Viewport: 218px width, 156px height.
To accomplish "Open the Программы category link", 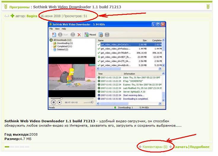I will click(19, 7).
